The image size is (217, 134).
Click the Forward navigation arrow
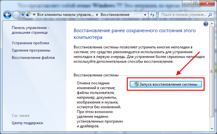pos(16,15)
